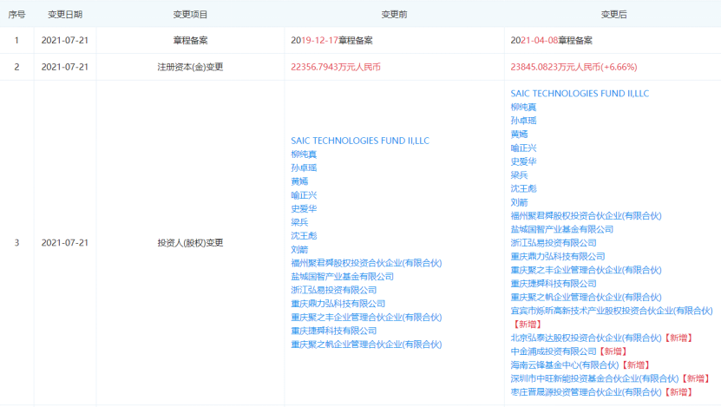Select 2019-12-17章程备案 cell
Image resolution: width=721 pixels, height=407 pixels.
331,41
